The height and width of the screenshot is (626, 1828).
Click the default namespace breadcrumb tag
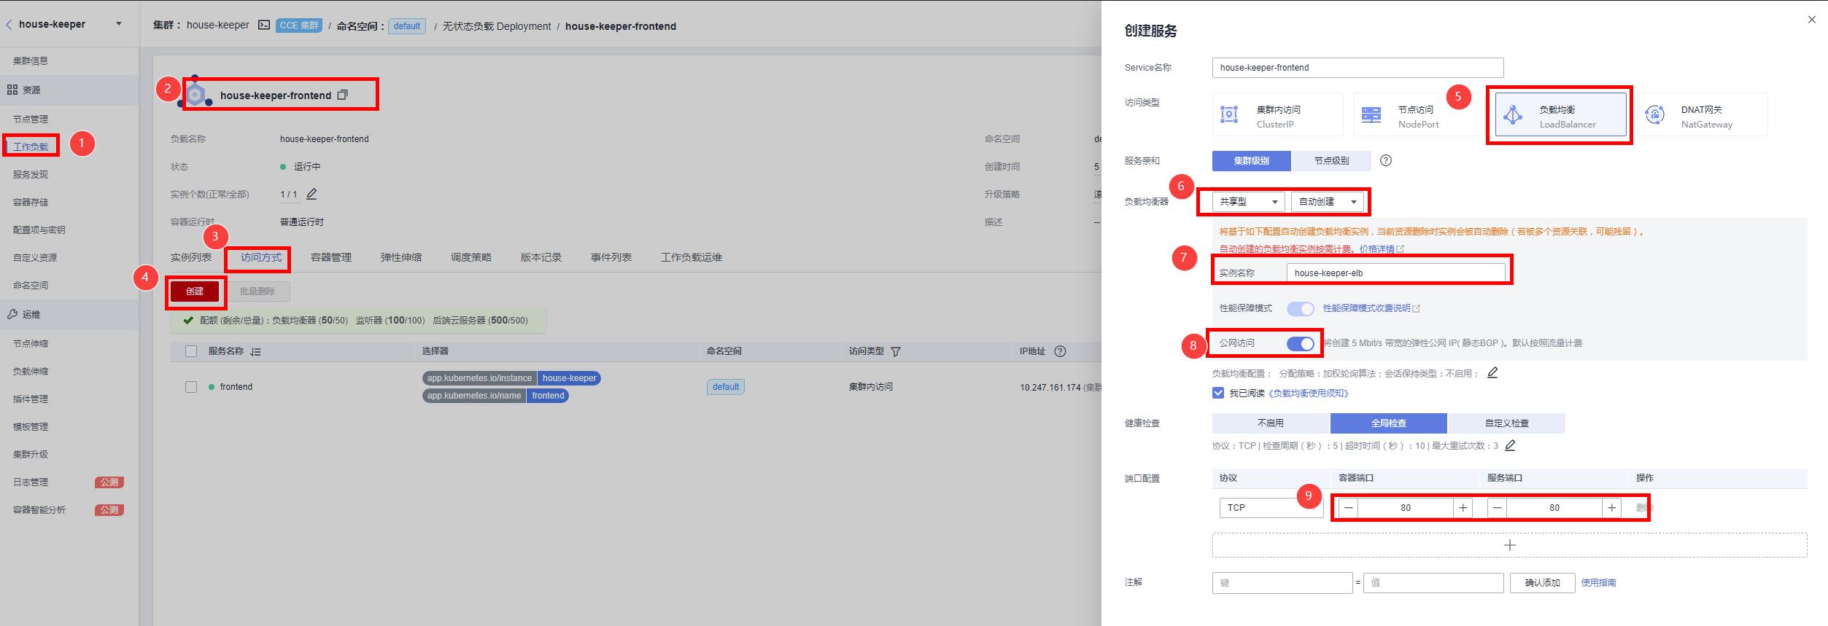tap(407, 26)
